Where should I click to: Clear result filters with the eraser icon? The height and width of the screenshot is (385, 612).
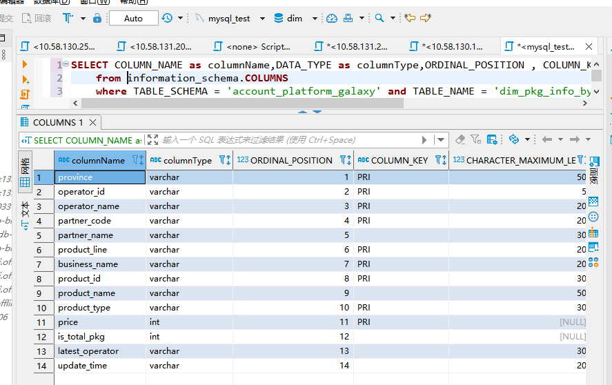click(461, 139)
